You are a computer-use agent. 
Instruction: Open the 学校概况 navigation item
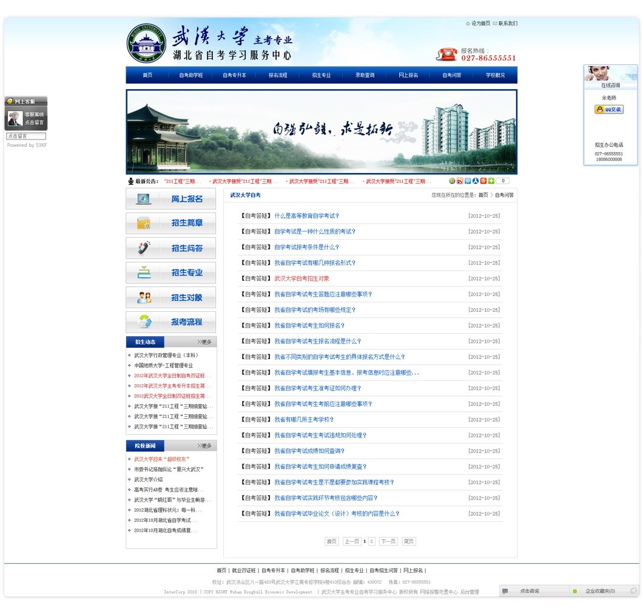[496, 75]
